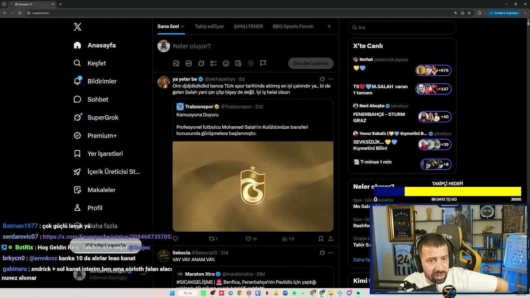Open Anasayfa from the sidebar
530x298 pixels.
[95, 45]
